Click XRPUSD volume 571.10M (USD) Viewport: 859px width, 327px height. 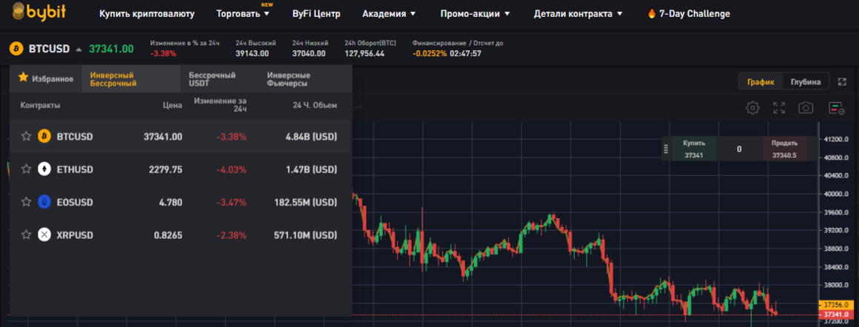click(305, 235)
